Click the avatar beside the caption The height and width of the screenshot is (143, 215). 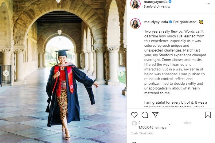point(135,23)
